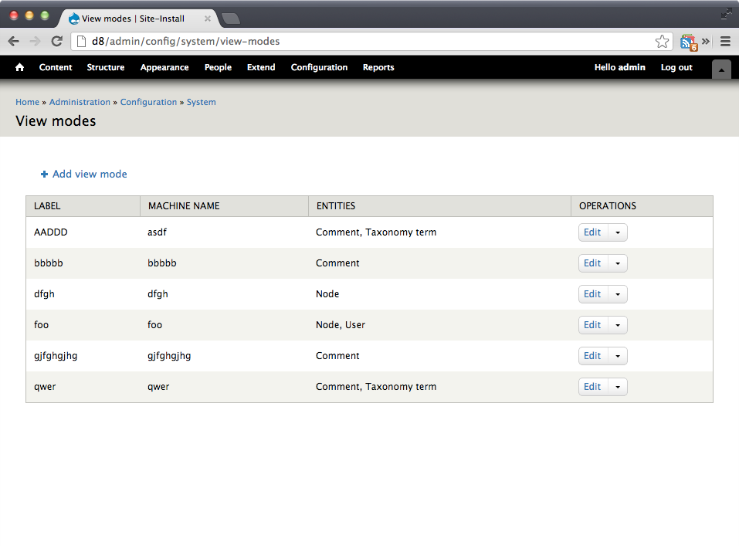Edit the bbbbb view mode
This screenshot has height=549, width=739.
tap(592, 263)
